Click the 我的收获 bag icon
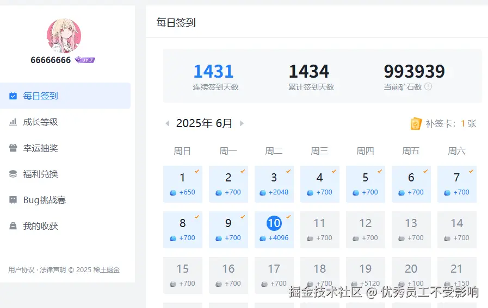The width and height of the screenshot is (488, 308). [13, 227]
